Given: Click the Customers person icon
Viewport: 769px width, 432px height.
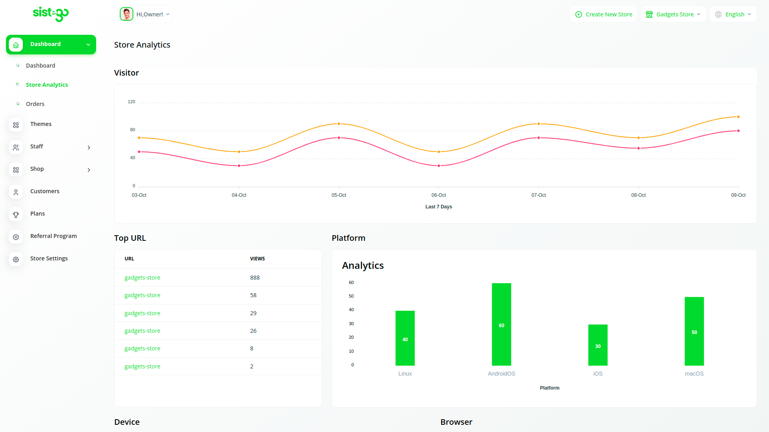Looking at the screenshot, I should pos(16,192).
